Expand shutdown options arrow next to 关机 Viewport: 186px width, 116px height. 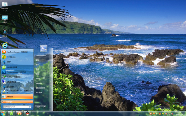coord(45,107)
